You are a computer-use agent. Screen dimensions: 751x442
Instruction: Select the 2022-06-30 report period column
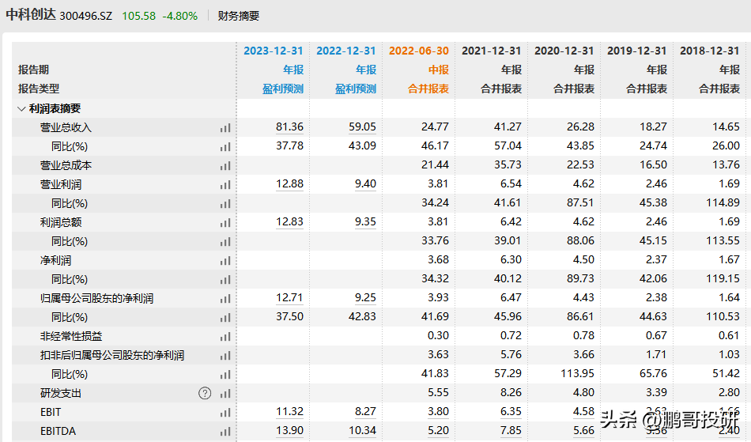(x=419, y=51)
